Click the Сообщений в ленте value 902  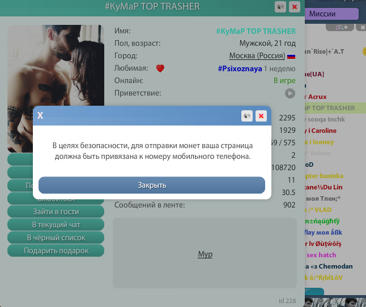click(x=289, y=205)
